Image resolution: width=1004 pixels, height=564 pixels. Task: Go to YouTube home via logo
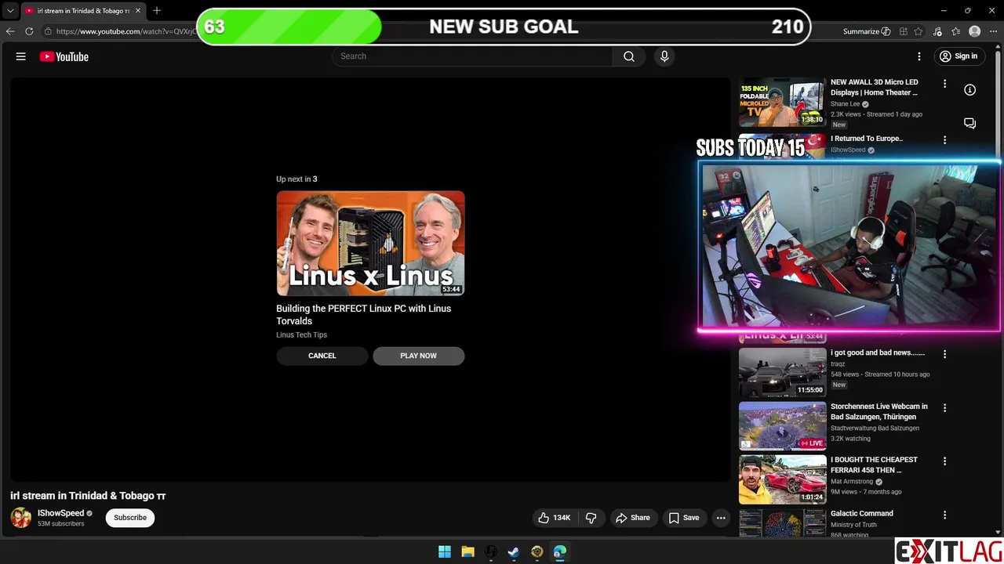[64, 56]
